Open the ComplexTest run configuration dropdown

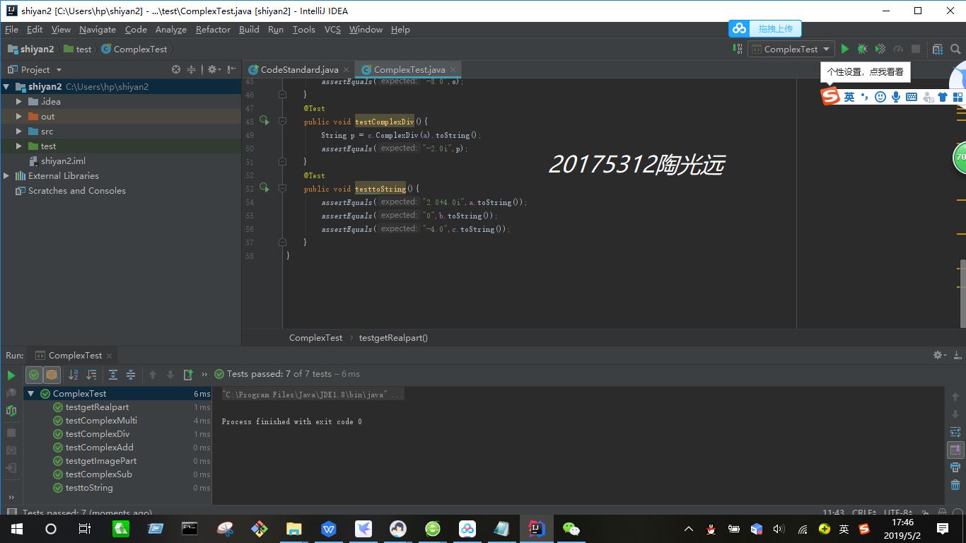[791, 49]
